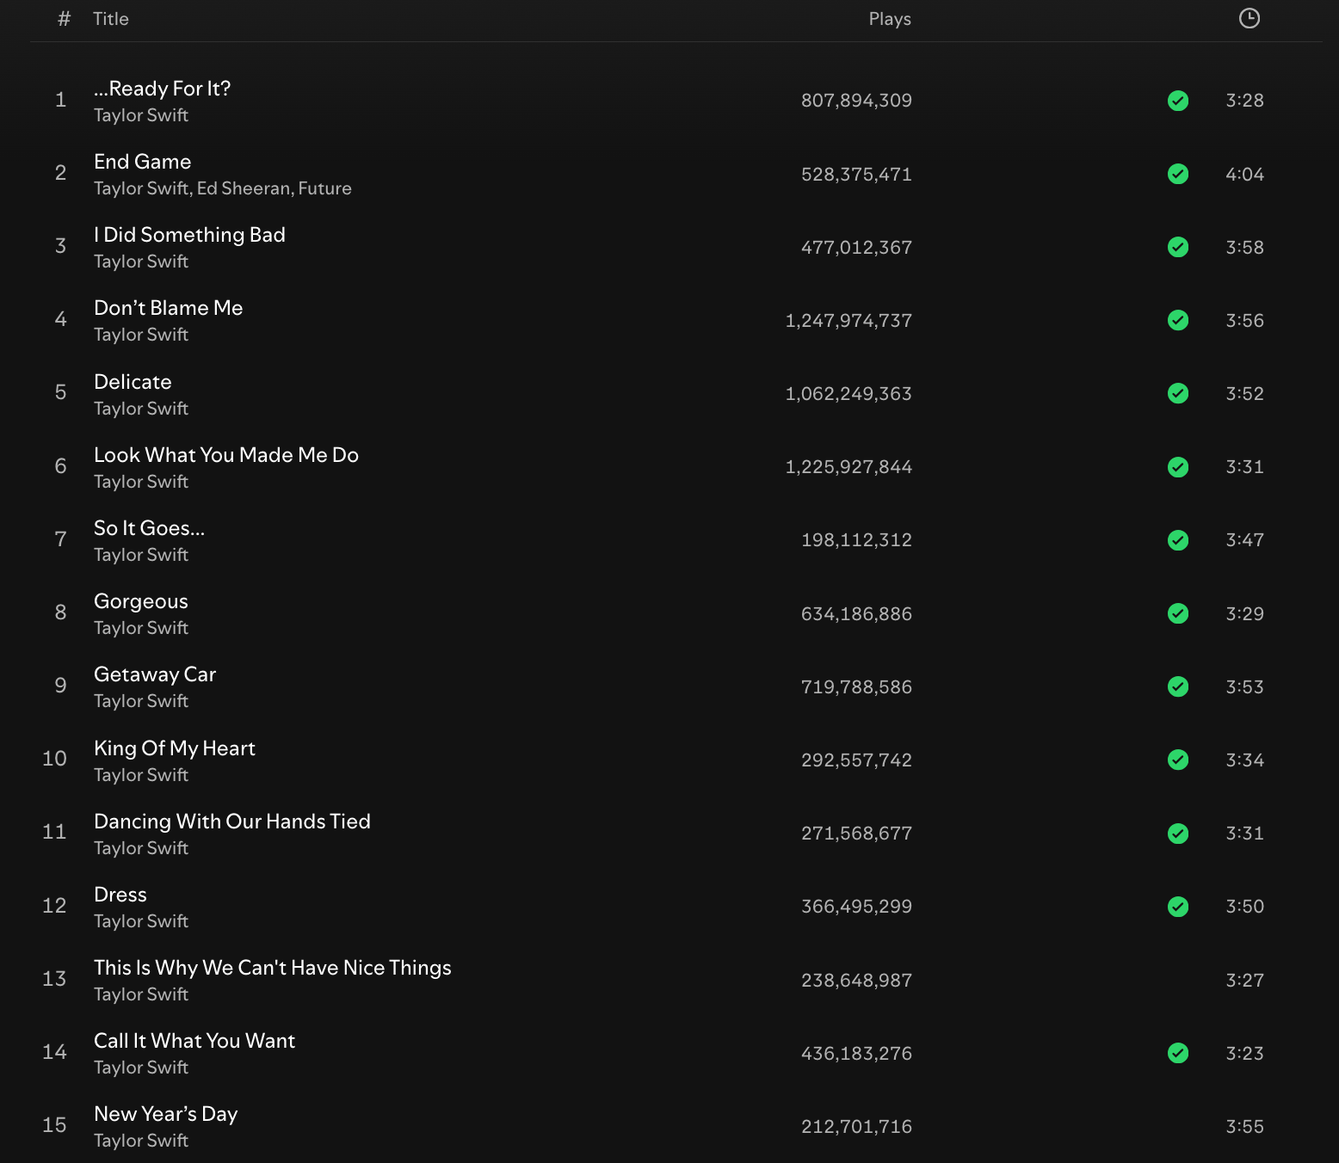
Task: Toggle saved checkmark for I Did Something Bad
Action: click(1178, 247)
